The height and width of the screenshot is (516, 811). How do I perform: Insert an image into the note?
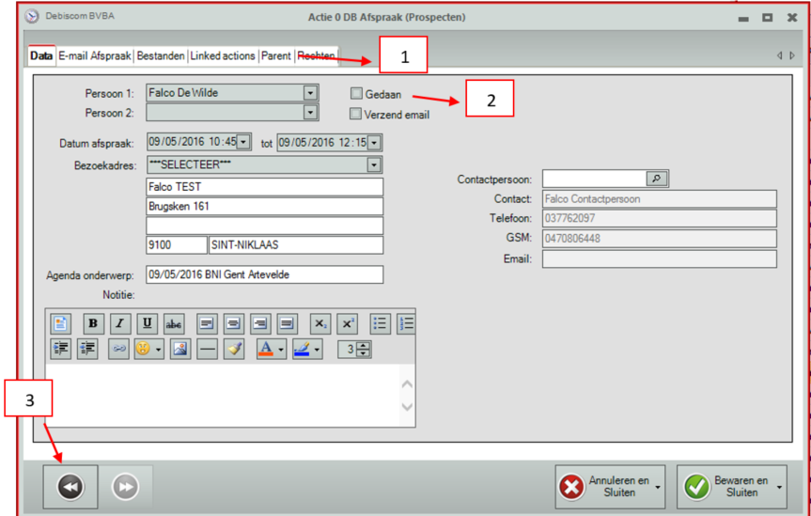coord(180,349)
